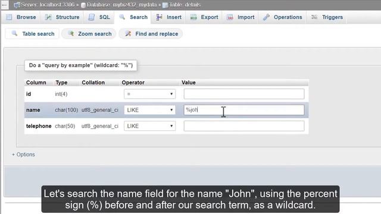
Task: Switch to the Operations tab
Action: coord(283,17)
